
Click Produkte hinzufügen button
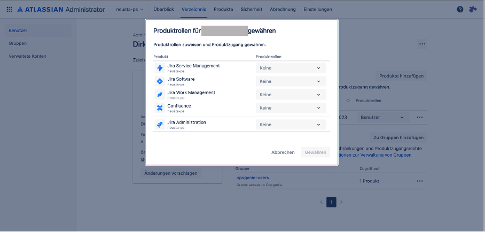click(x=402, y=76)
